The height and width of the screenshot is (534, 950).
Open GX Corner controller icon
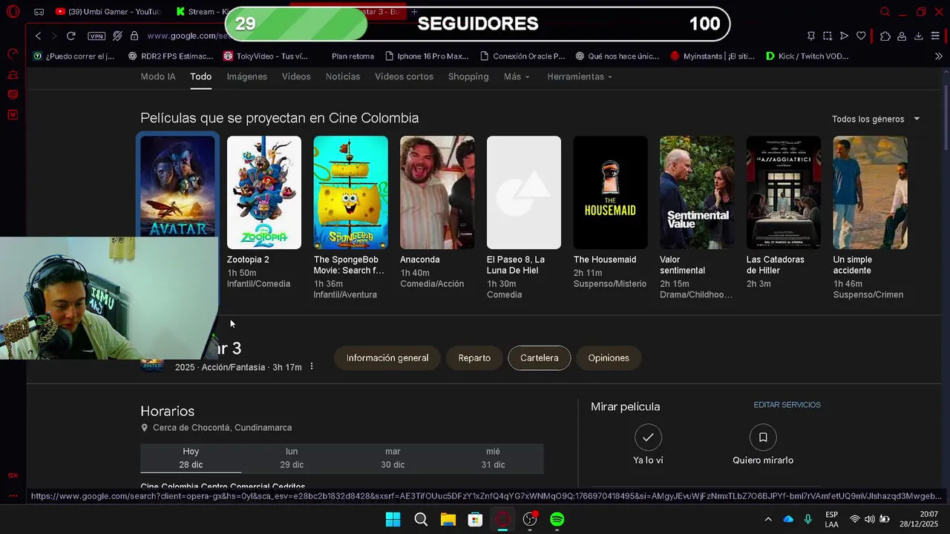(39, 12)
